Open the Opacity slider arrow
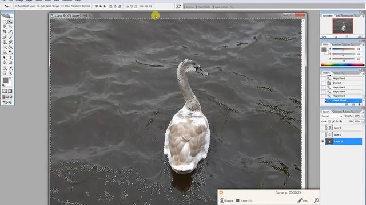Viewport: 366px width, 205px height. click(363, 116)
